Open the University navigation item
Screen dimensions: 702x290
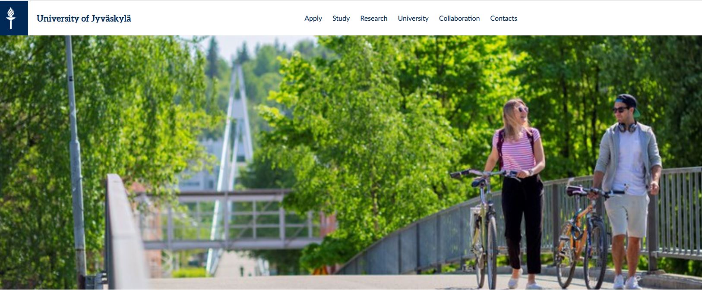pos(413,18)
